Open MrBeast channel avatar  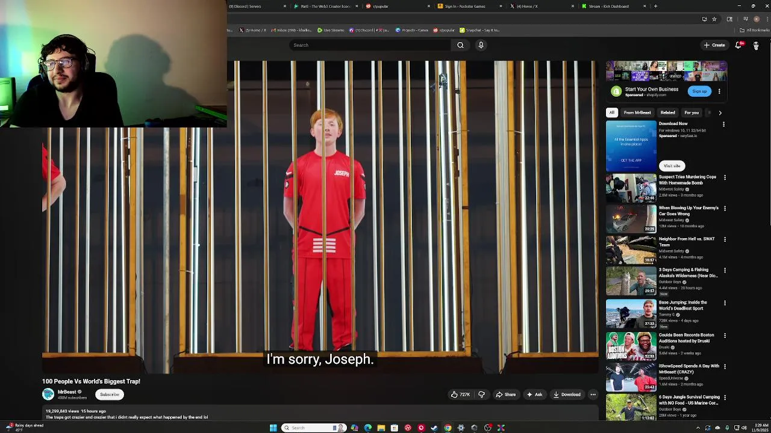coord(48,394)
